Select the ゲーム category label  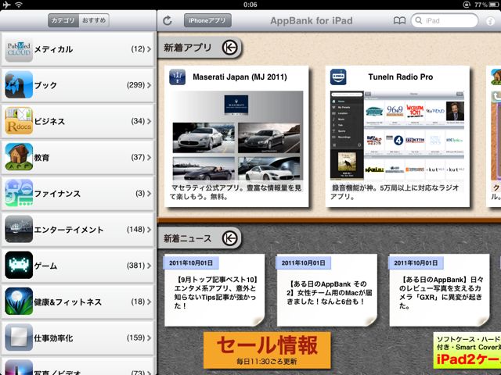pos(45,266)
